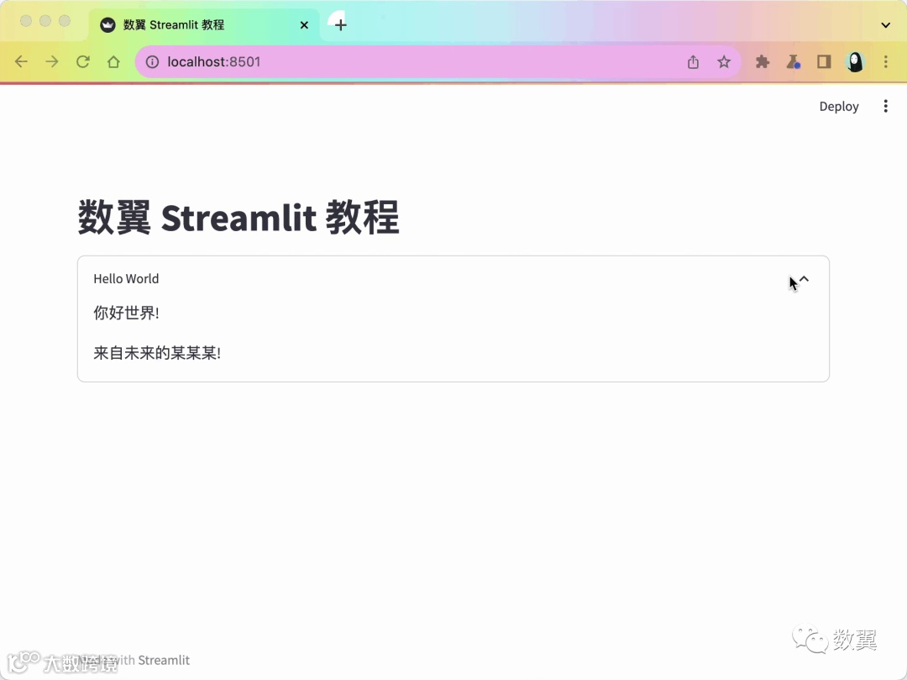
Task: Open the Chrome three-dot menu
Action: (x=886, y=62)
